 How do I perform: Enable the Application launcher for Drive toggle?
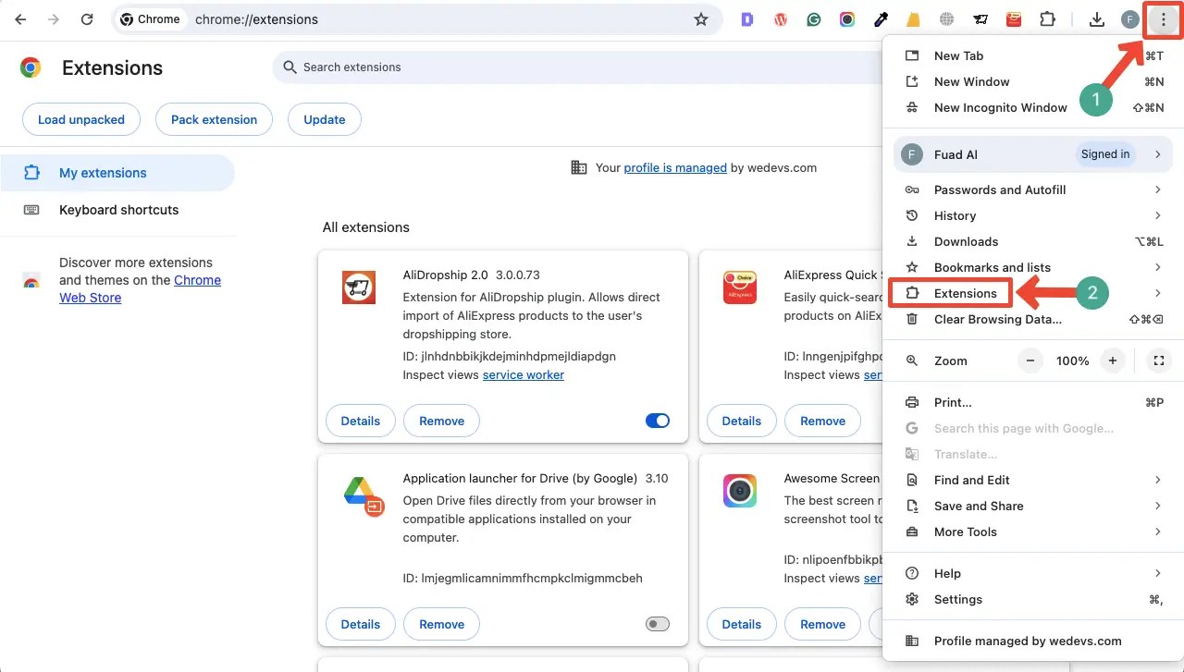[x=657, y=624]
